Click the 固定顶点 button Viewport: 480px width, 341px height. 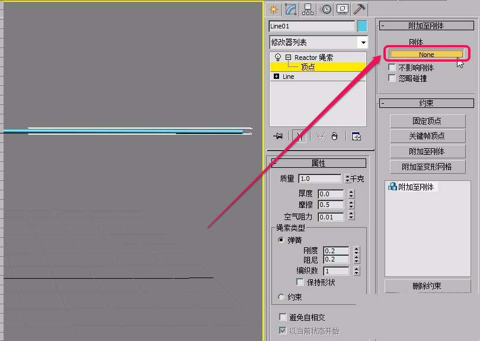click(427, 121)
